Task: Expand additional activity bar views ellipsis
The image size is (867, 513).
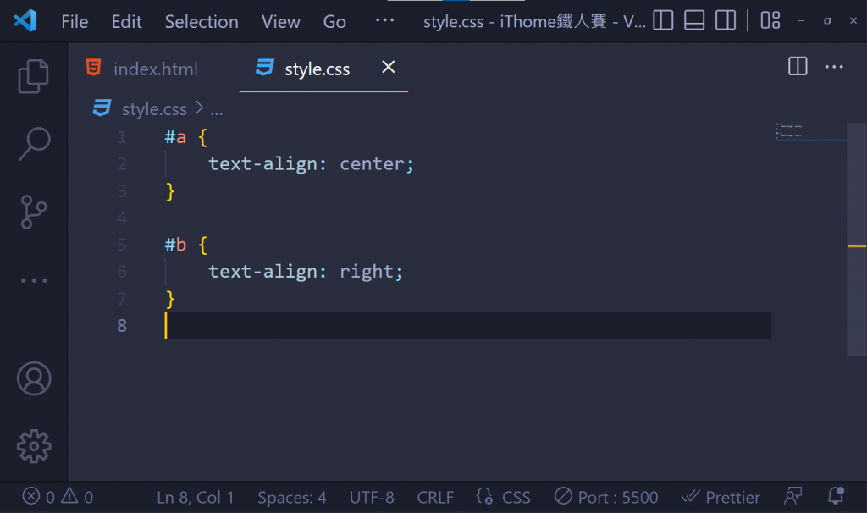Action: tap(34, 280)
